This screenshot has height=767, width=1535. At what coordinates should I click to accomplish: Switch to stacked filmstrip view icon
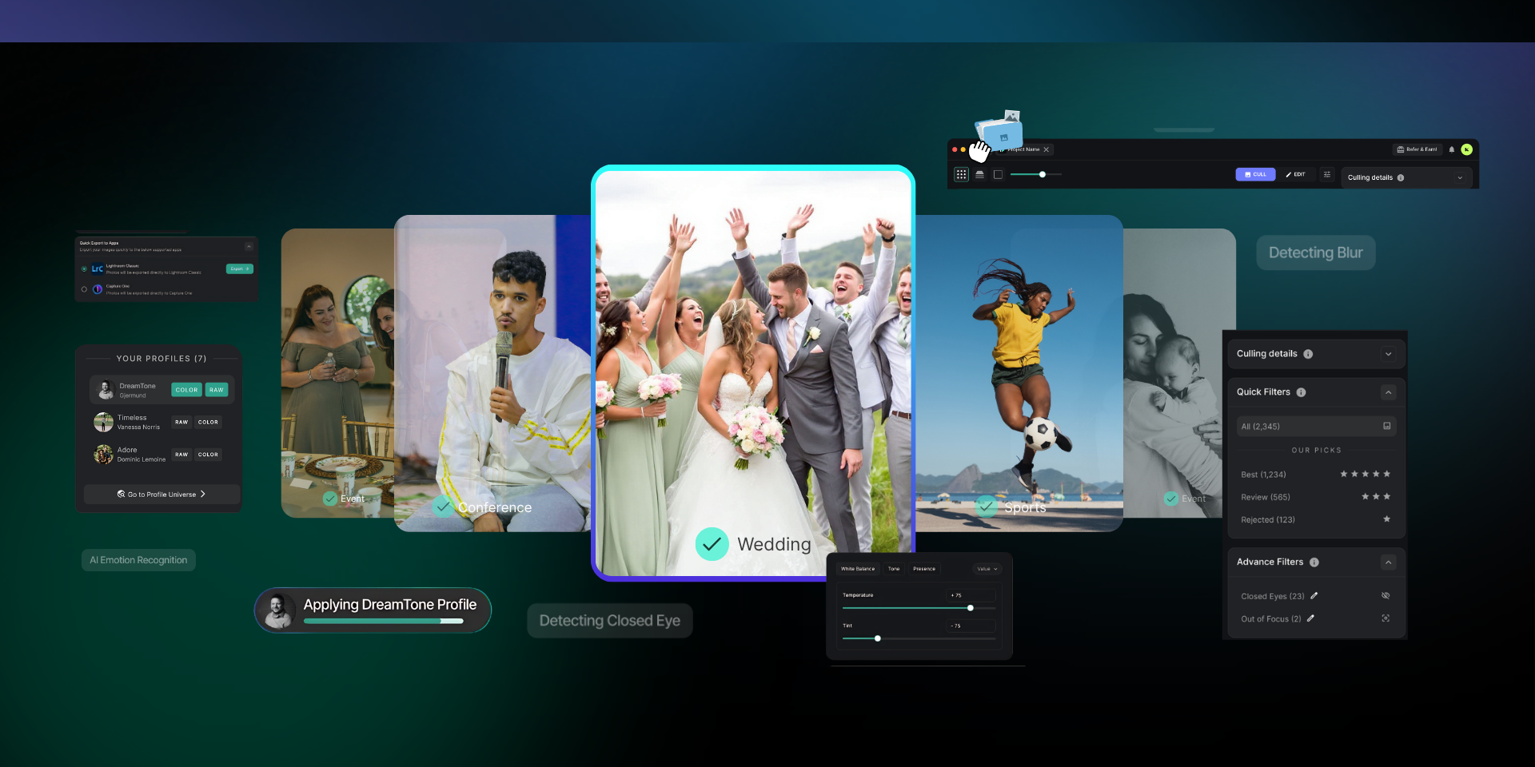click(979, 174)
